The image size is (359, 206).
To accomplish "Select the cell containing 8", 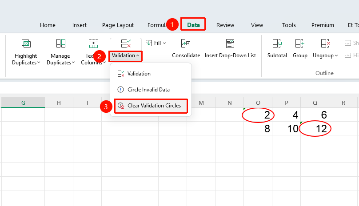I will [x=258, y=128].
